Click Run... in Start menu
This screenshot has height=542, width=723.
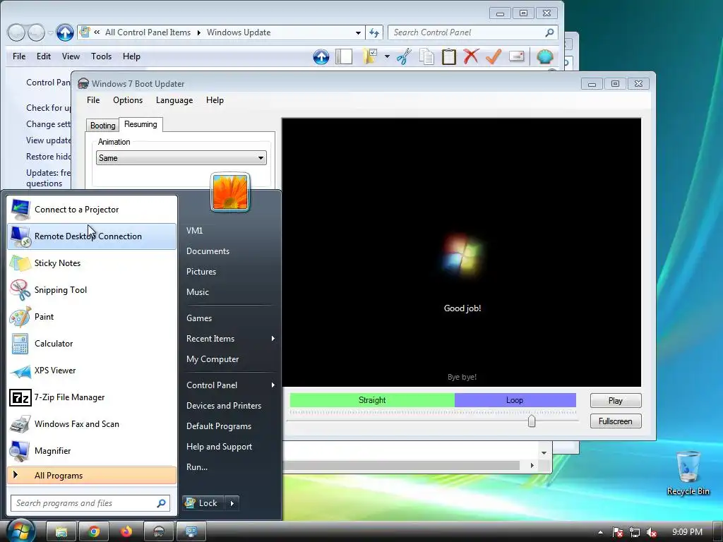click(x=197, y=467)
